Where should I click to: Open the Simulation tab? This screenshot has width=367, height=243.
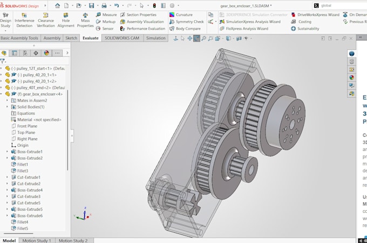[x=156, y=38]
